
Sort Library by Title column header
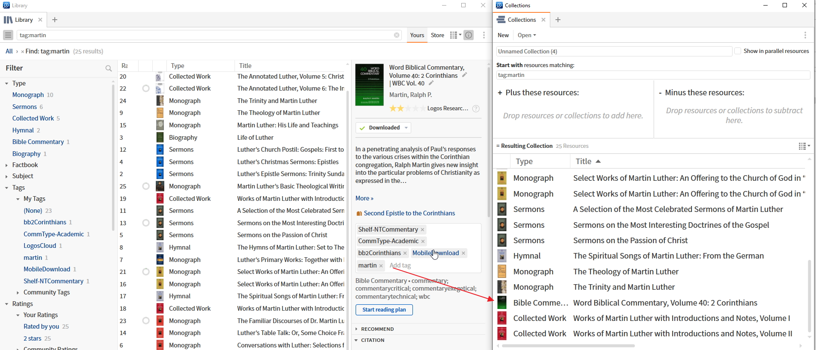tap(245, 66)
